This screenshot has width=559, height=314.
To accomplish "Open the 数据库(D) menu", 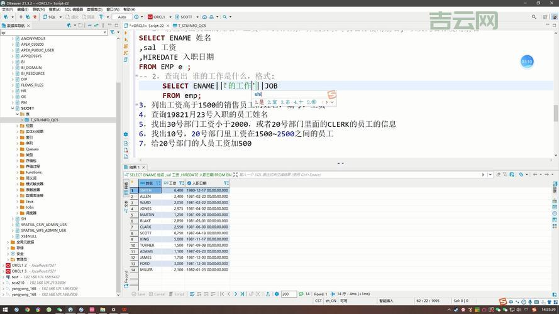I will 94,9.
